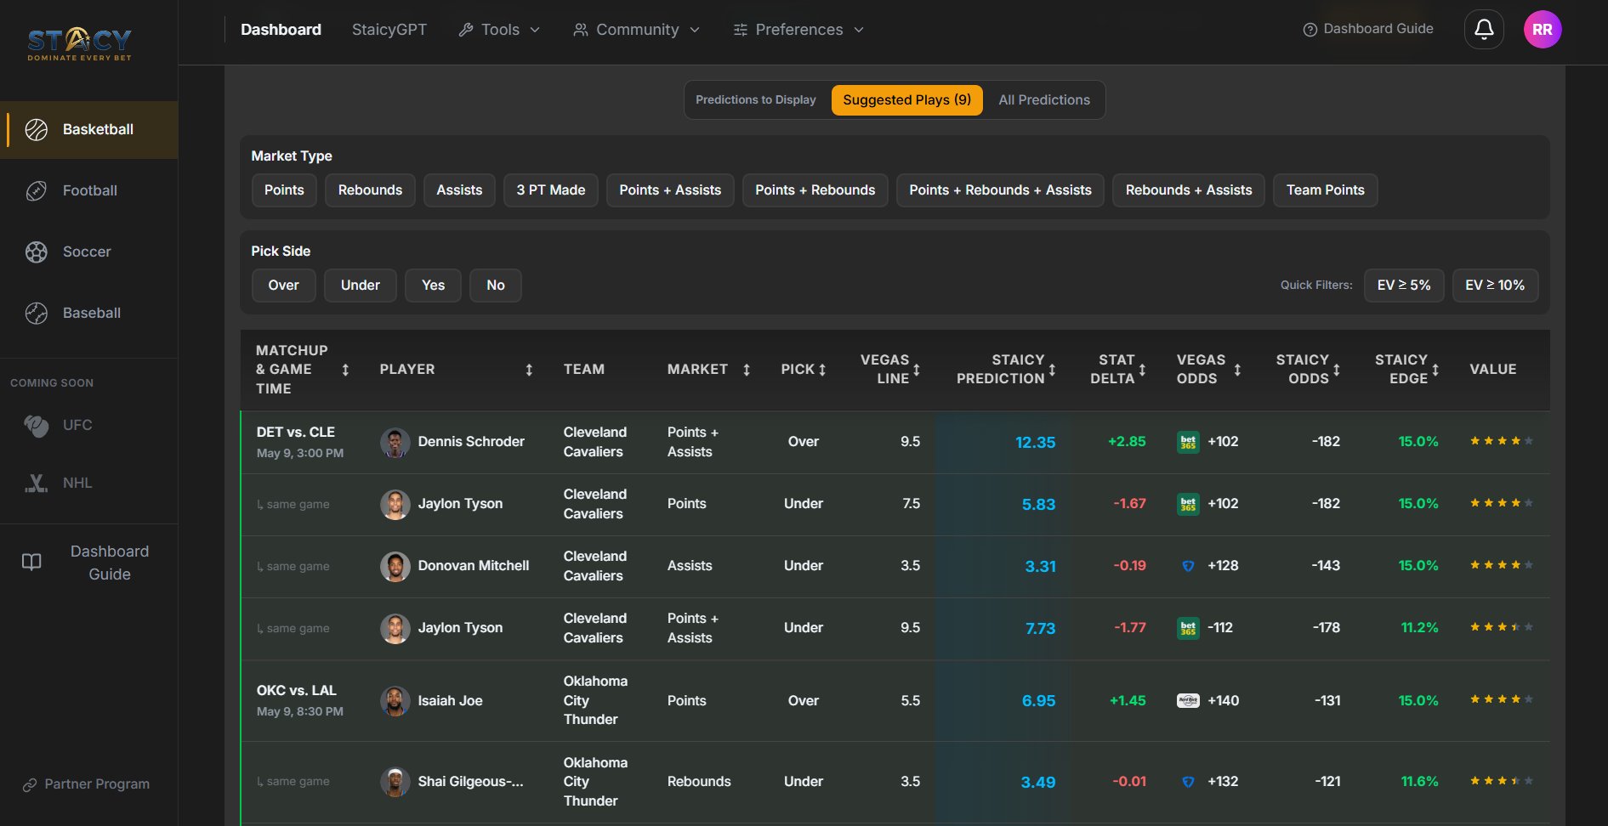Toggle Points + Rebounds + Assists filter
The width and height of the screenshot is (1608, 826).
(x=1000, y=190)
